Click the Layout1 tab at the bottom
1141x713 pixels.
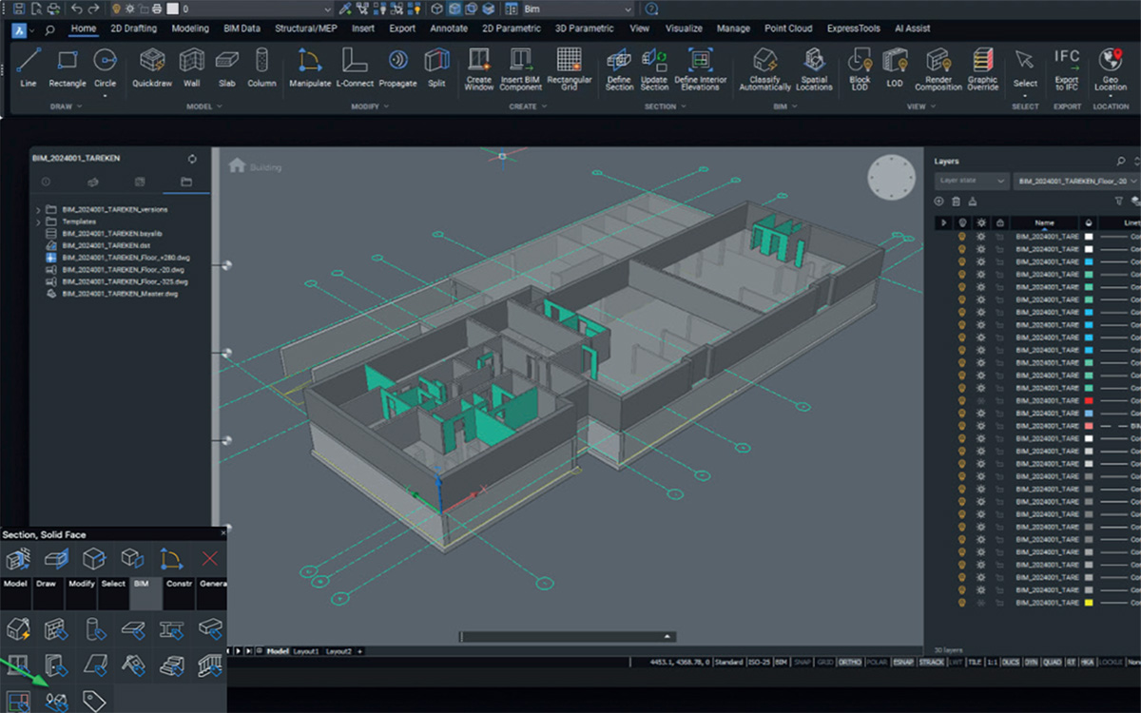point(305,651)
